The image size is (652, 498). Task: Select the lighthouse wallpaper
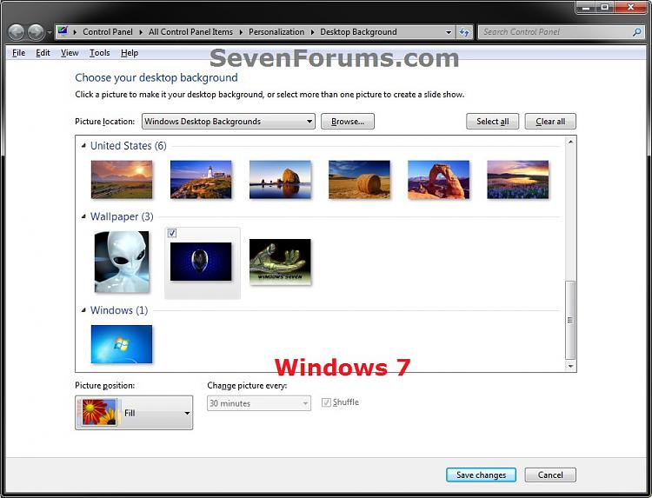pyautogui.click(x=201, y=180)
